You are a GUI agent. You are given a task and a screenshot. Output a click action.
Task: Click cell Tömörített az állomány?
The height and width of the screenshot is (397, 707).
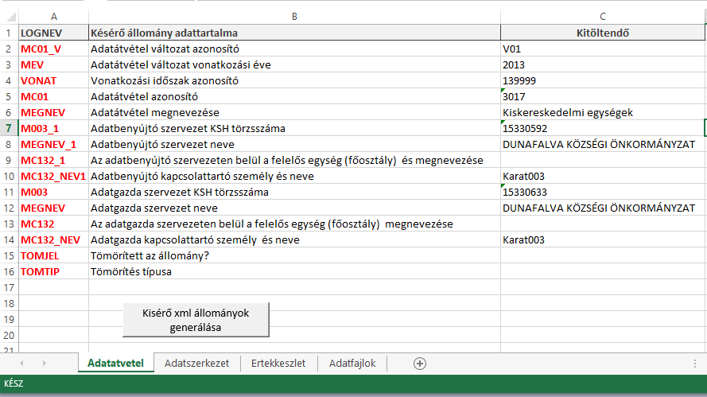point(294,256)
